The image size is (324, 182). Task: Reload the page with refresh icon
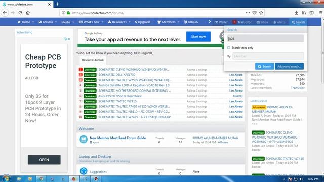point(20,13)
